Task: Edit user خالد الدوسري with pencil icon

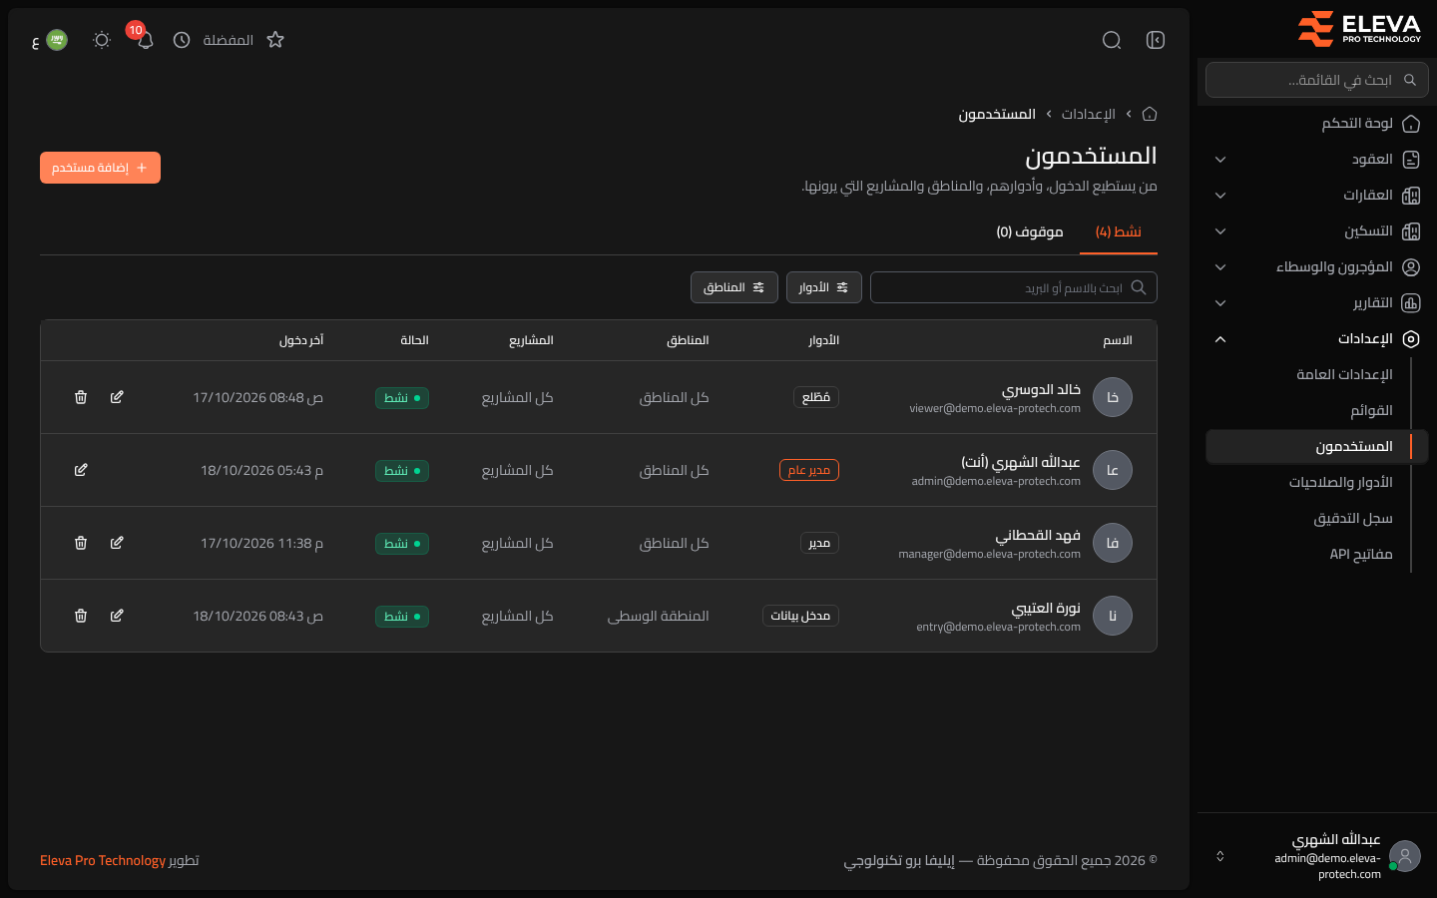Action: coord(117,397)
